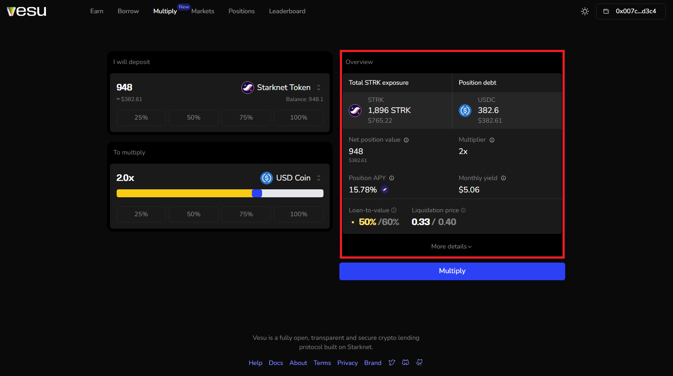This screenshot has width=673, height=376.
Task: Click the 948 deposit amount field
Action: coord(125,87)
